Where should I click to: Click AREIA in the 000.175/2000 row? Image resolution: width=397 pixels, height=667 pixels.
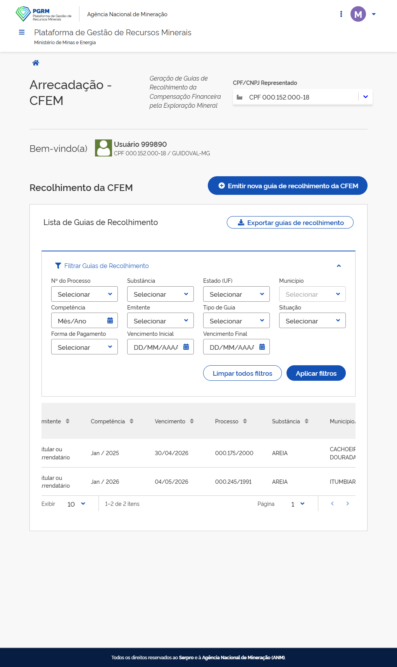280,453
